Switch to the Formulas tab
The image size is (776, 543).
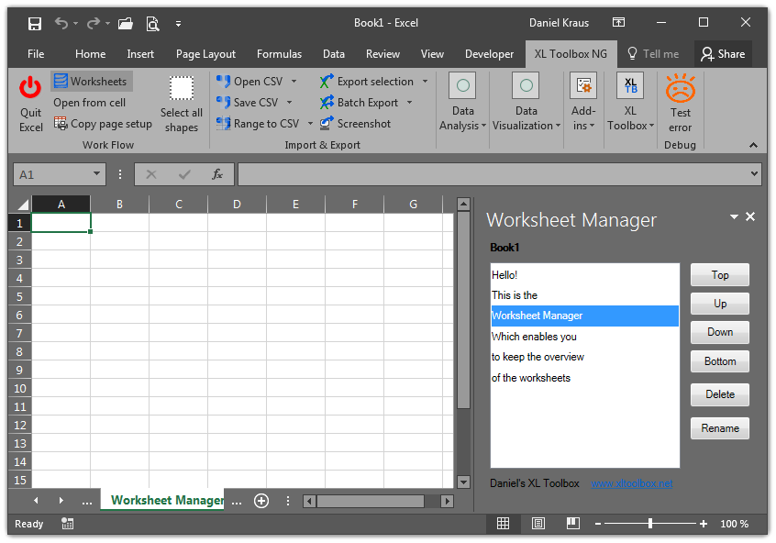[279, 54]
